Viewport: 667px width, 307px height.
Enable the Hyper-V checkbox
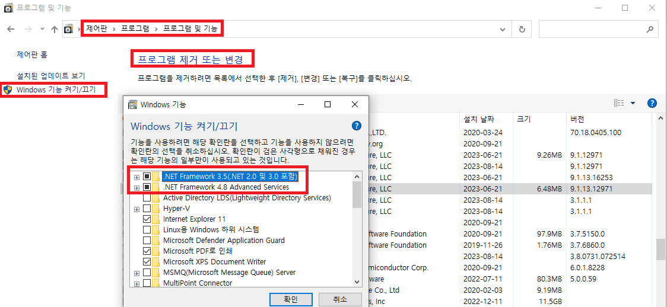tap(147, 209)
